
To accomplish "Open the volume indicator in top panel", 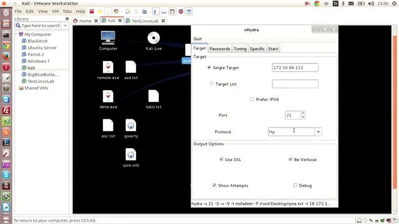I will pyautogui.click(x=371, y=3).
